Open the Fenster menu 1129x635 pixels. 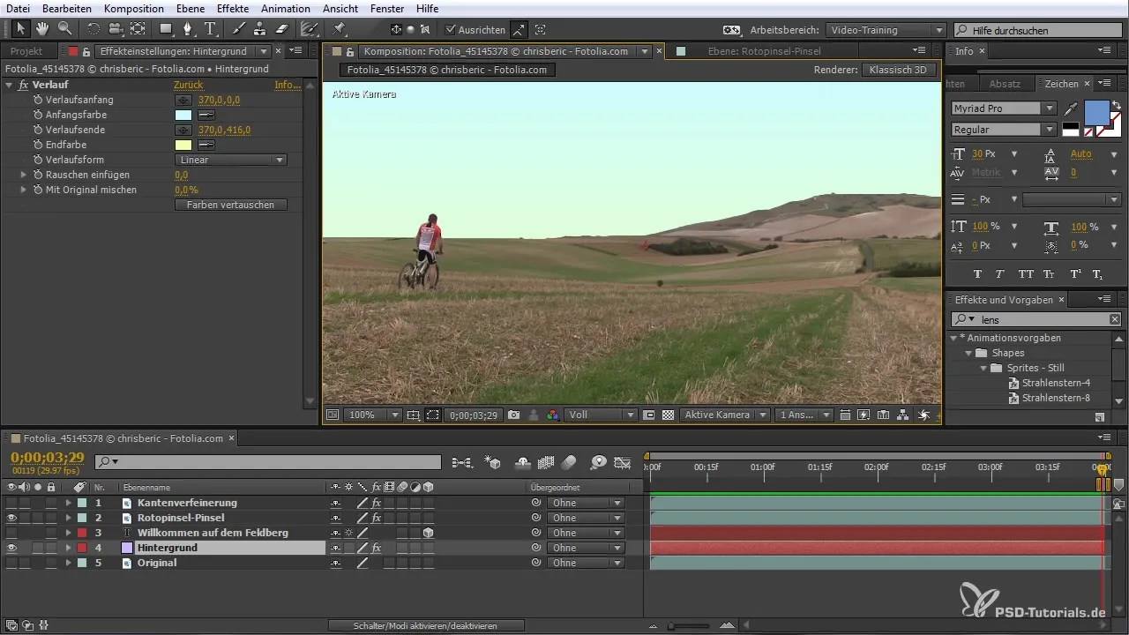[x=387, y=8]
